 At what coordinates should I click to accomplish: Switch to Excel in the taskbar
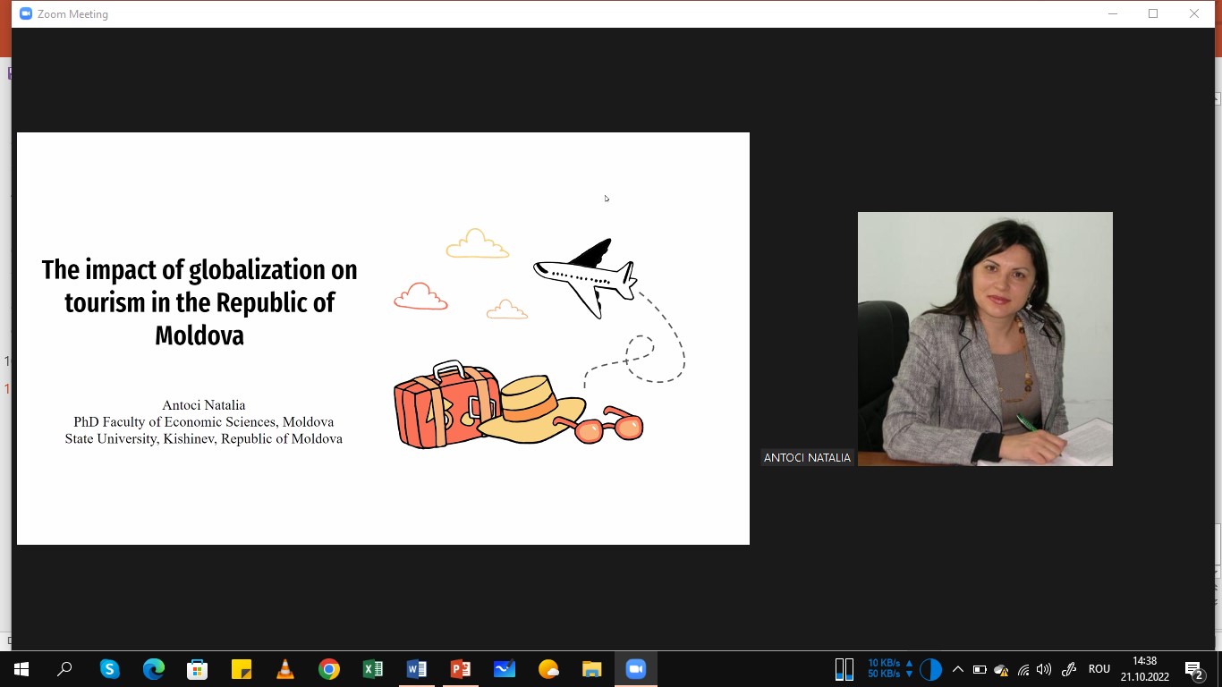[x=373, y=669]
